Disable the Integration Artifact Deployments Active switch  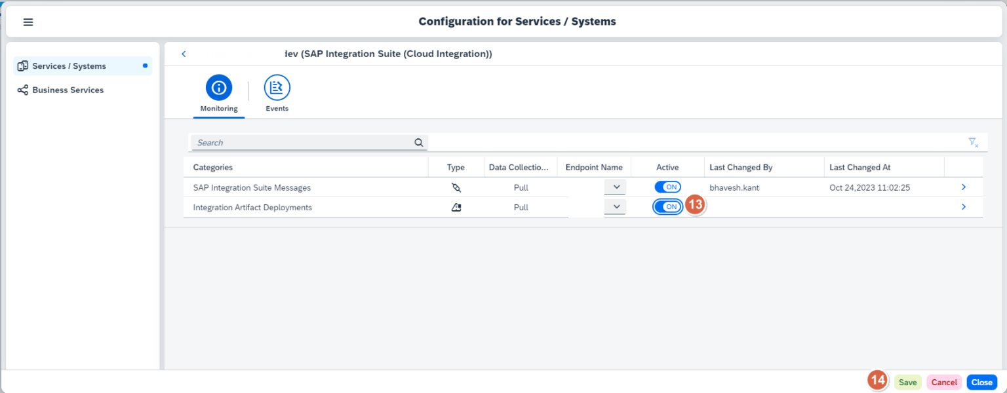pyautogui.click(x=667, y=206)
